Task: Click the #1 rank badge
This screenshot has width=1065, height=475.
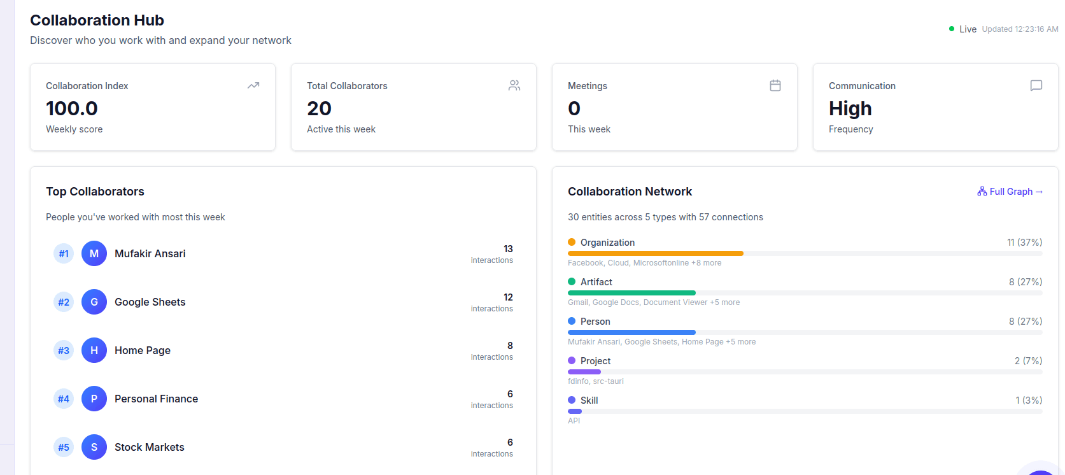Action: pyautogui.click(x=64, y=253)
